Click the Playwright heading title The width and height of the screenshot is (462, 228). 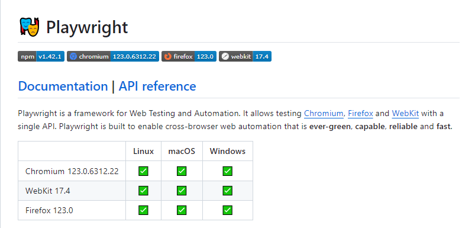(x=87, y=27)
